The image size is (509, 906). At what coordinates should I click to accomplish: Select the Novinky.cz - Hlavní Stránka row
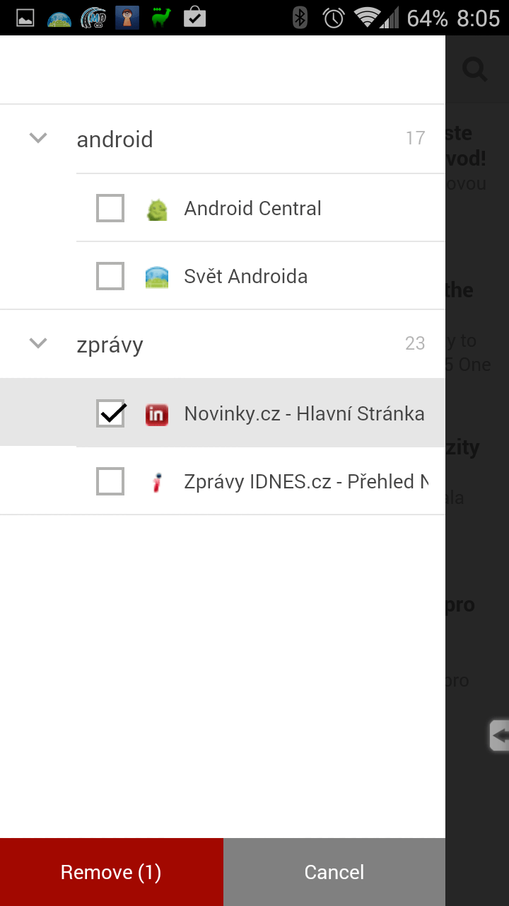click(223, 413)
